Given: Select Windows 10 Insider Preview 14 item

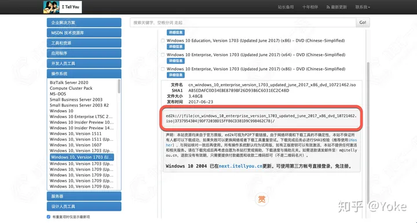Looking at the screenshot, I should point(82,128).
